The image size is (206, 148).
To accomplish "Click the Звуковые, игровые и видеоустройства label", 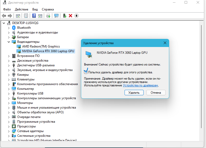I will click(x=45, y=70).
